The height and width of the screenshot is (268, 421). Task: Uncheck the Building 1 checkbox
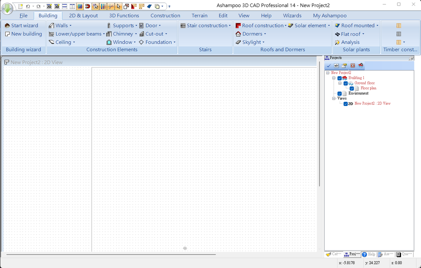coord(339,78)
